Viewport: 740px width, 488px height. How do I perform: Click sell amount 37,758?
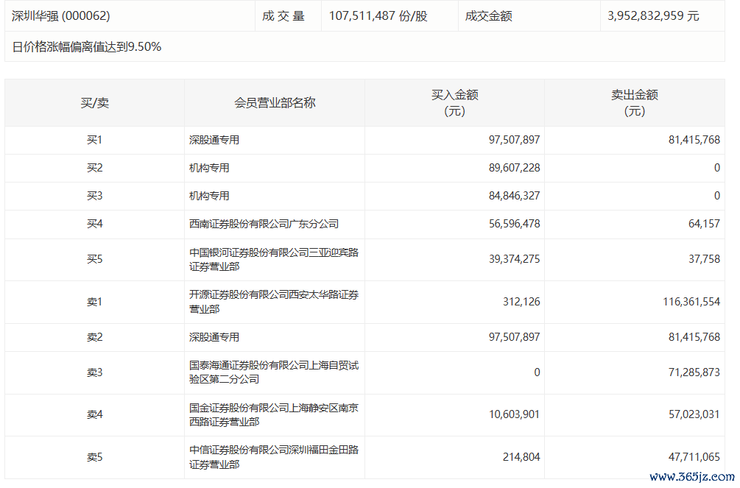tap(704, 259)
